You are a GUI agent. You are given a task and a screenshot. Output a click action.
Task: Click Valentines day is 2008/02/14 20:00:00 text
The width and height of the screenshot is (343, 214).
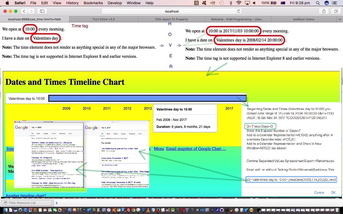(x=249, y=40)
